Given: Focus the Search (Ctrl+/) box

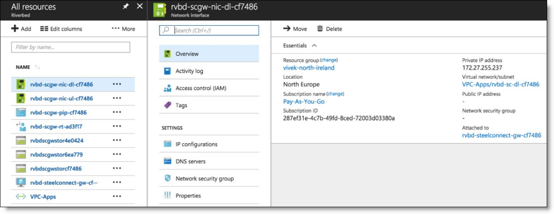Looking at the screenshot, I should point(209,30).
